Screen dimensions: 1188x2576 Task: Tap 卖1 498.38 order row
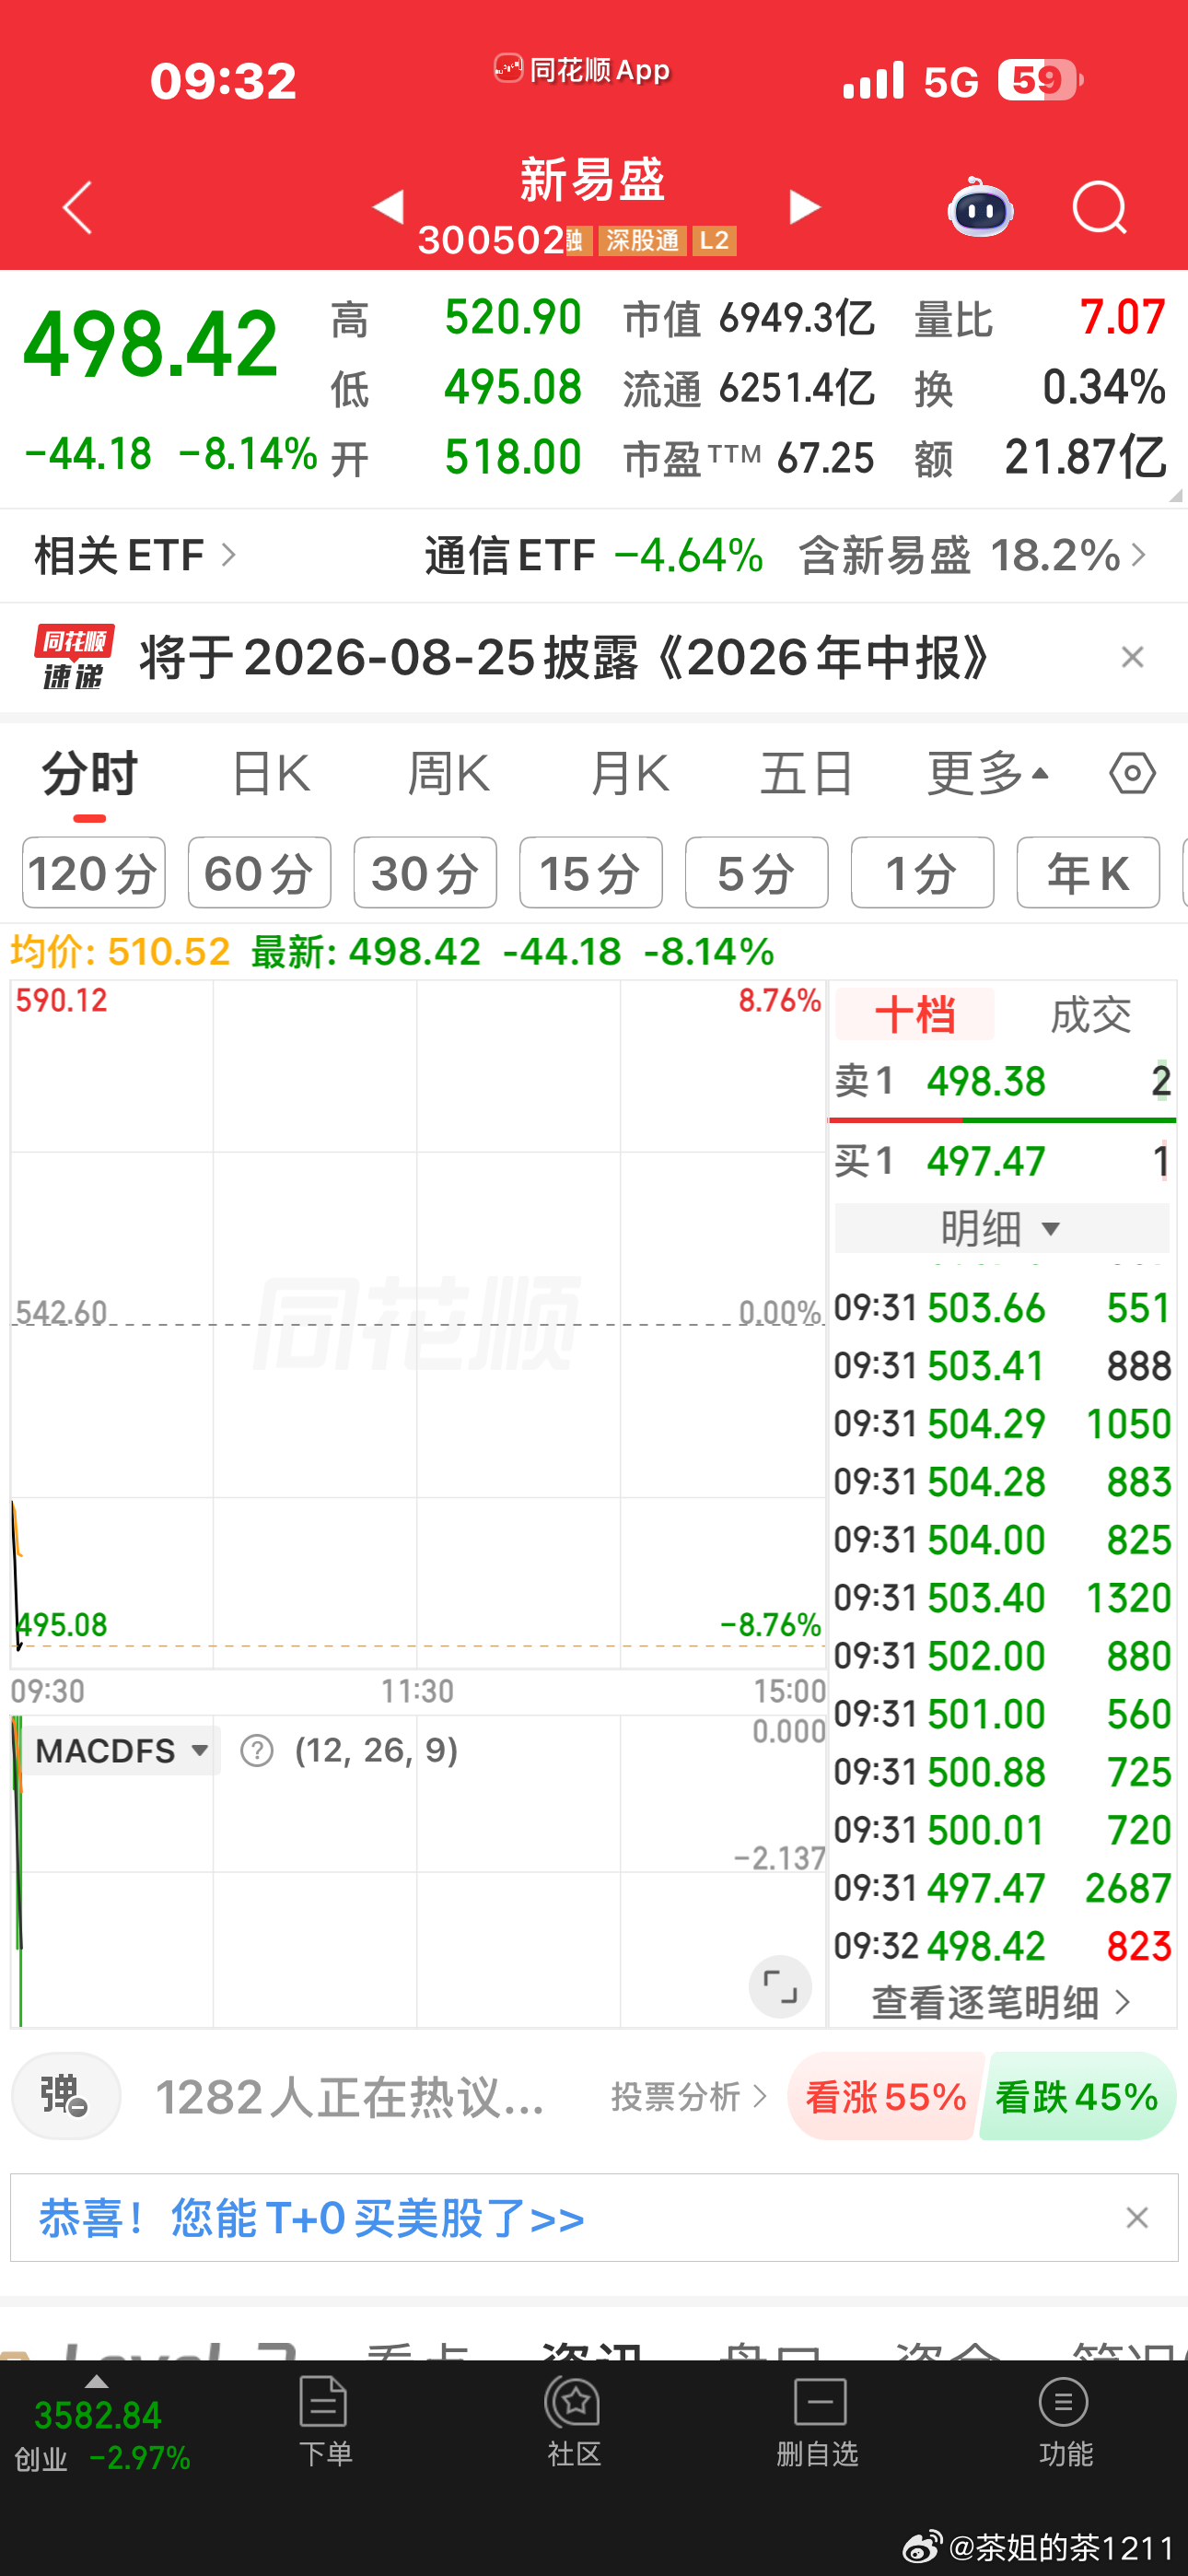[x=1002, y=1081]
